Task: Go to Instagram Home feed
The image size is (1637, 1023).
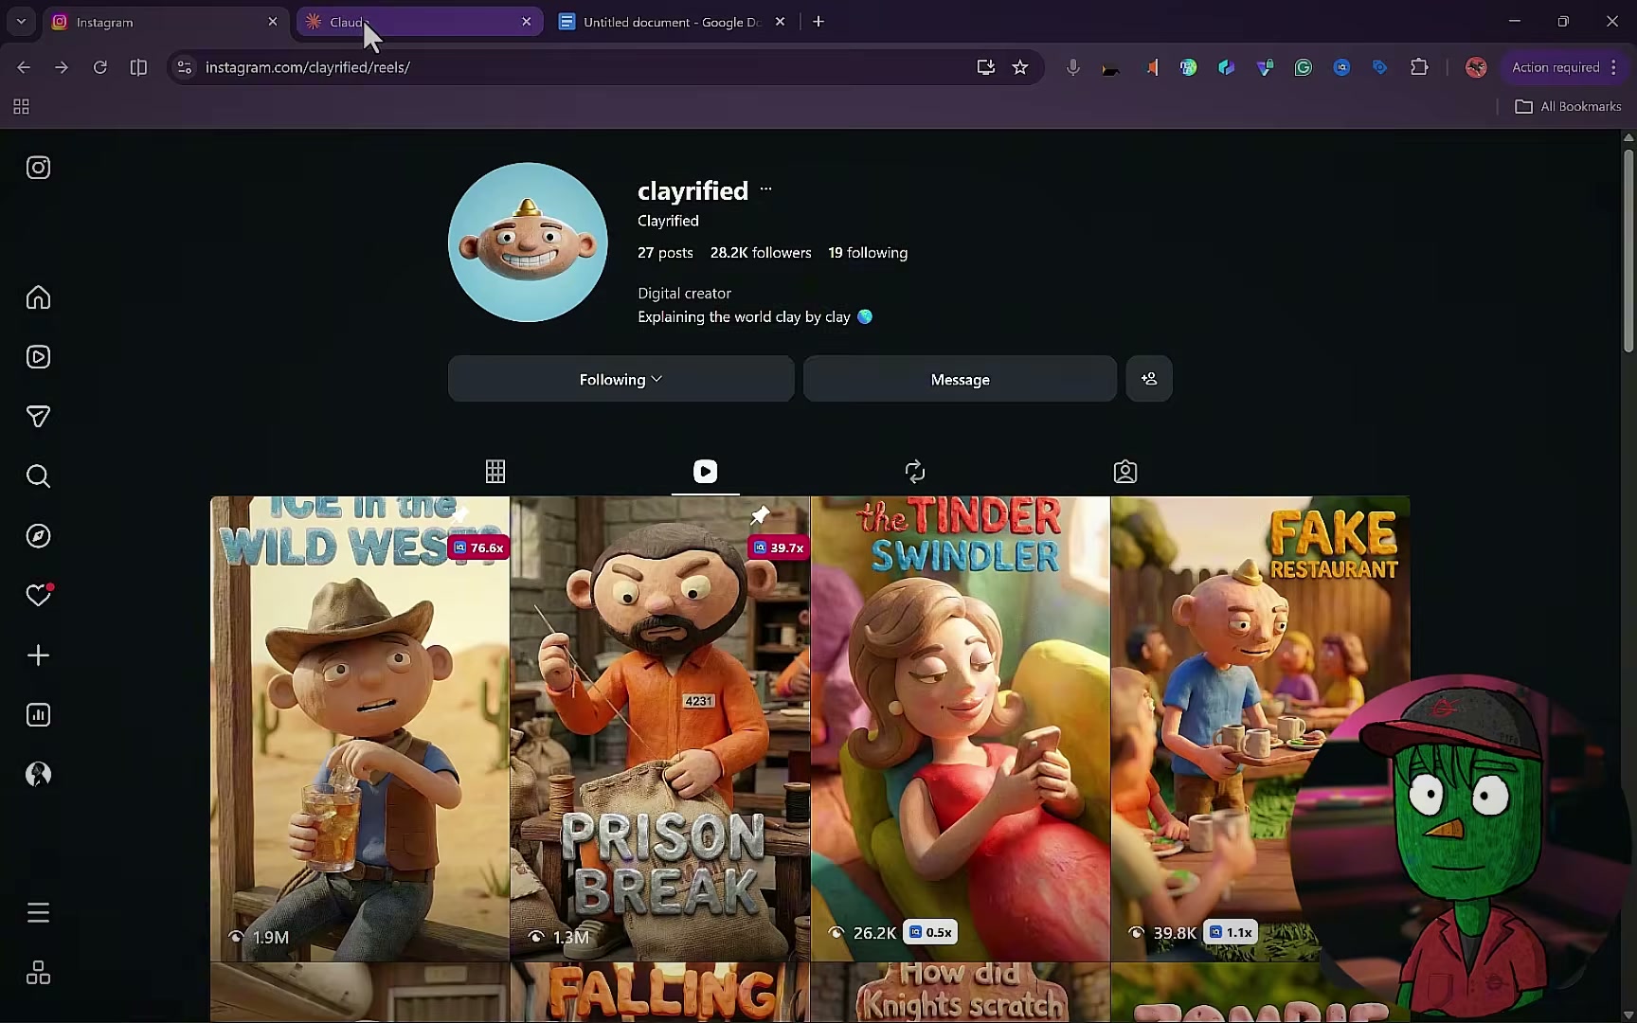Action: tap(38, 297)
